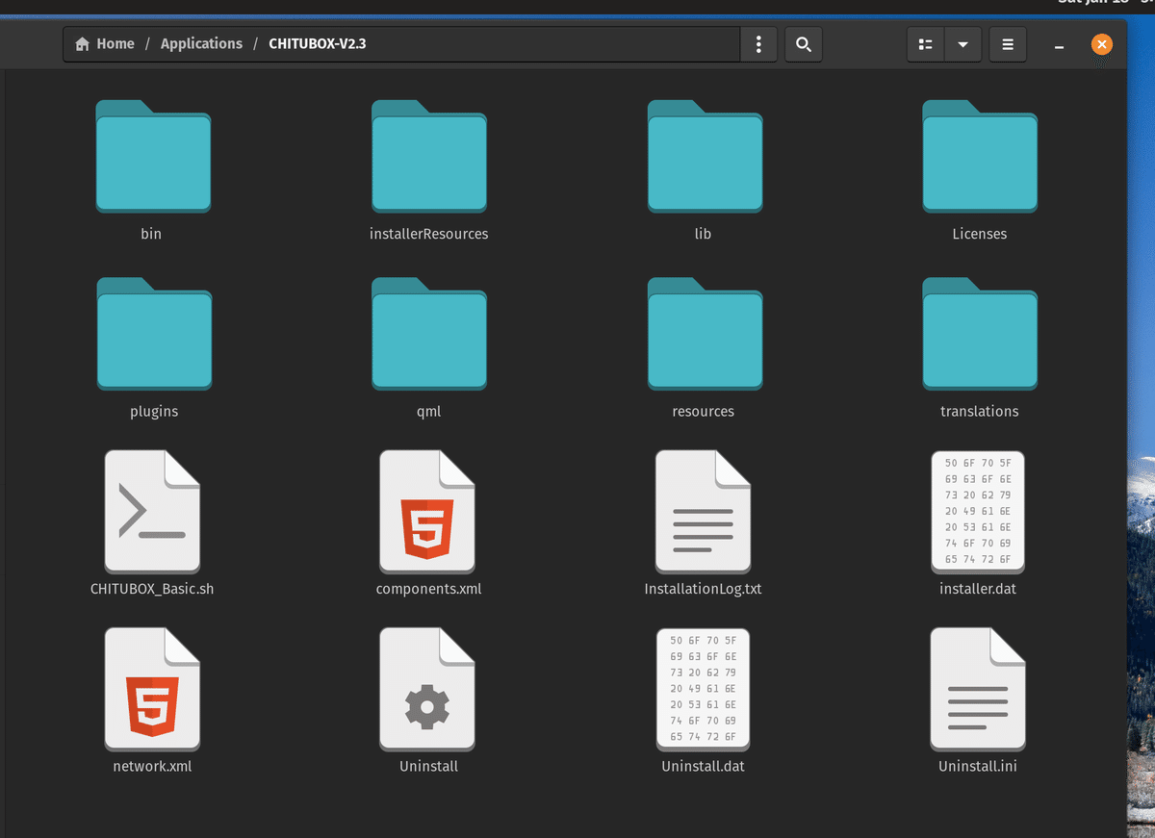The height and width of the screenshot is (838, 1155).
Task: Open the installerResources folder
Action: (x=429, y=156)
